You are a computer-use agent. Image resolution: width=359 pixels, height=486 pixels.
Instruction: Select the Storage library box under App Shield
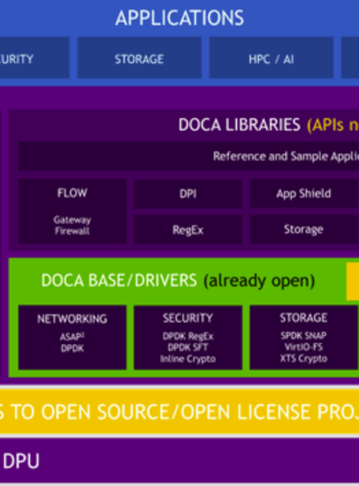point(304,230)
